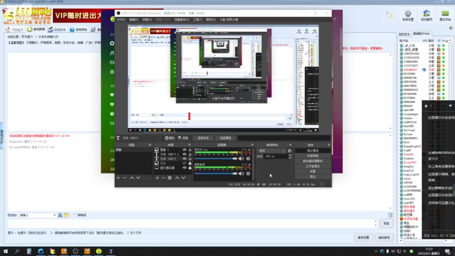Add a new source with the plus icon
The image size is (455, 256).
click(x=157, y=177)
